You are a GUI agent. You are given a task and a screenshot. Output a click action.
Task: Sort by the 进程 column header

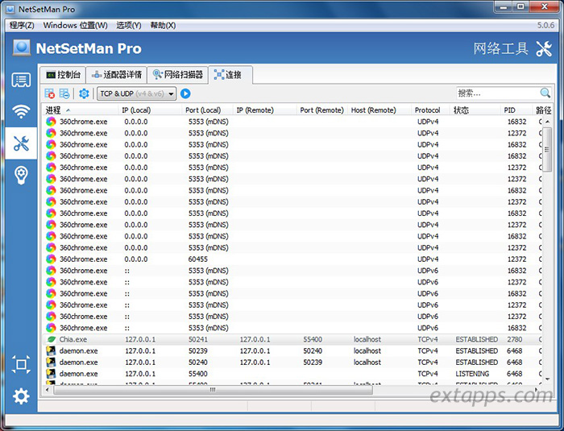tap(81, 110)
